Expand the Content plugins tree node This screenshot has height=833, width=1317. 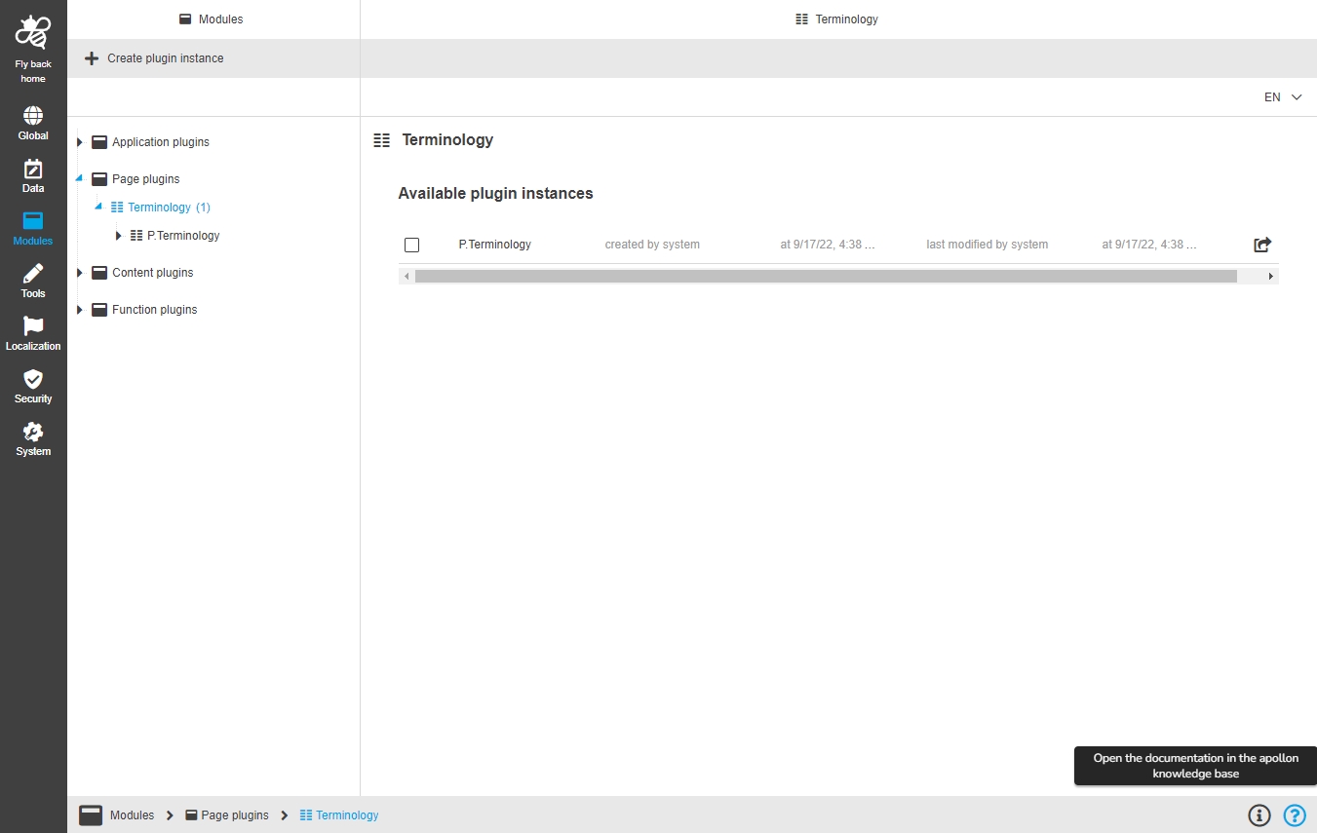pos(80,273)
